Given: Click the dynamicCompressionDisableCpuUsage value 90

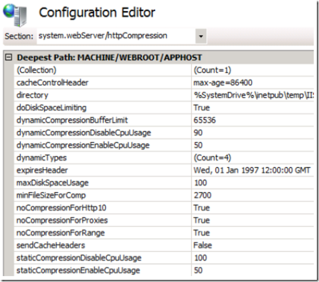Looking at the screenshot, I should [x=198, y=133].
